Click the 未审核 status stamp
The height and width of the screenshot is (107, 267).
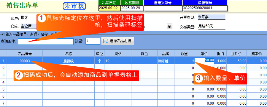click(x=74, y=6)
